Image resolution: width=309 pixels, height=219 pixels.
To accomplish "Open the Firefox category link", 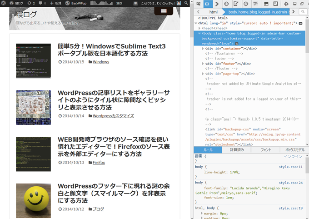I will (x=99, y=162).
